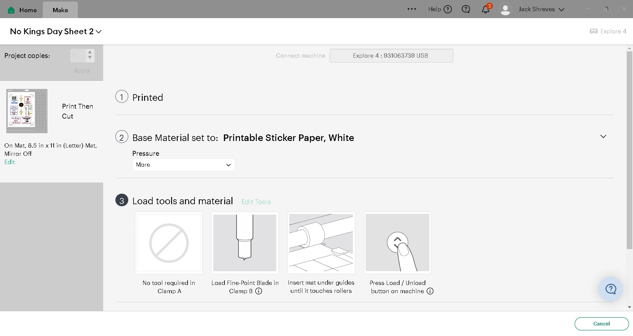Click info icon next to Clamp B
The width and height of the screenshot is (633, 336).
[x=259, y=291]
